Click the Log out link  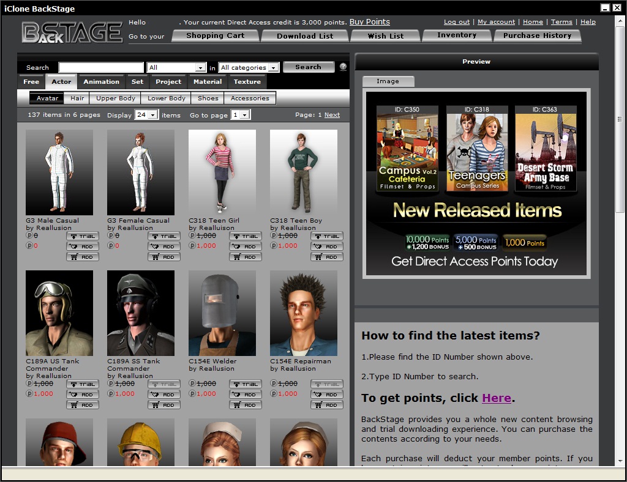coord(457,22)
